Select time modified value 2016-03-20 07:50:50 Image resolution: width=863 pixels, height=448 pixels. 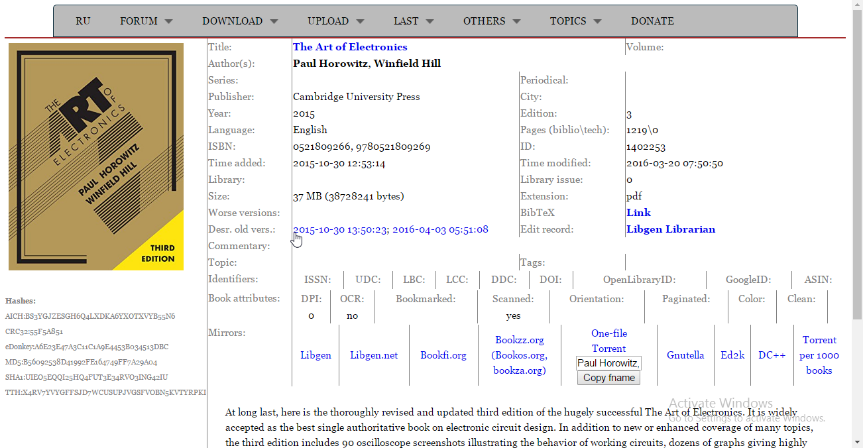tap(675, 163)
